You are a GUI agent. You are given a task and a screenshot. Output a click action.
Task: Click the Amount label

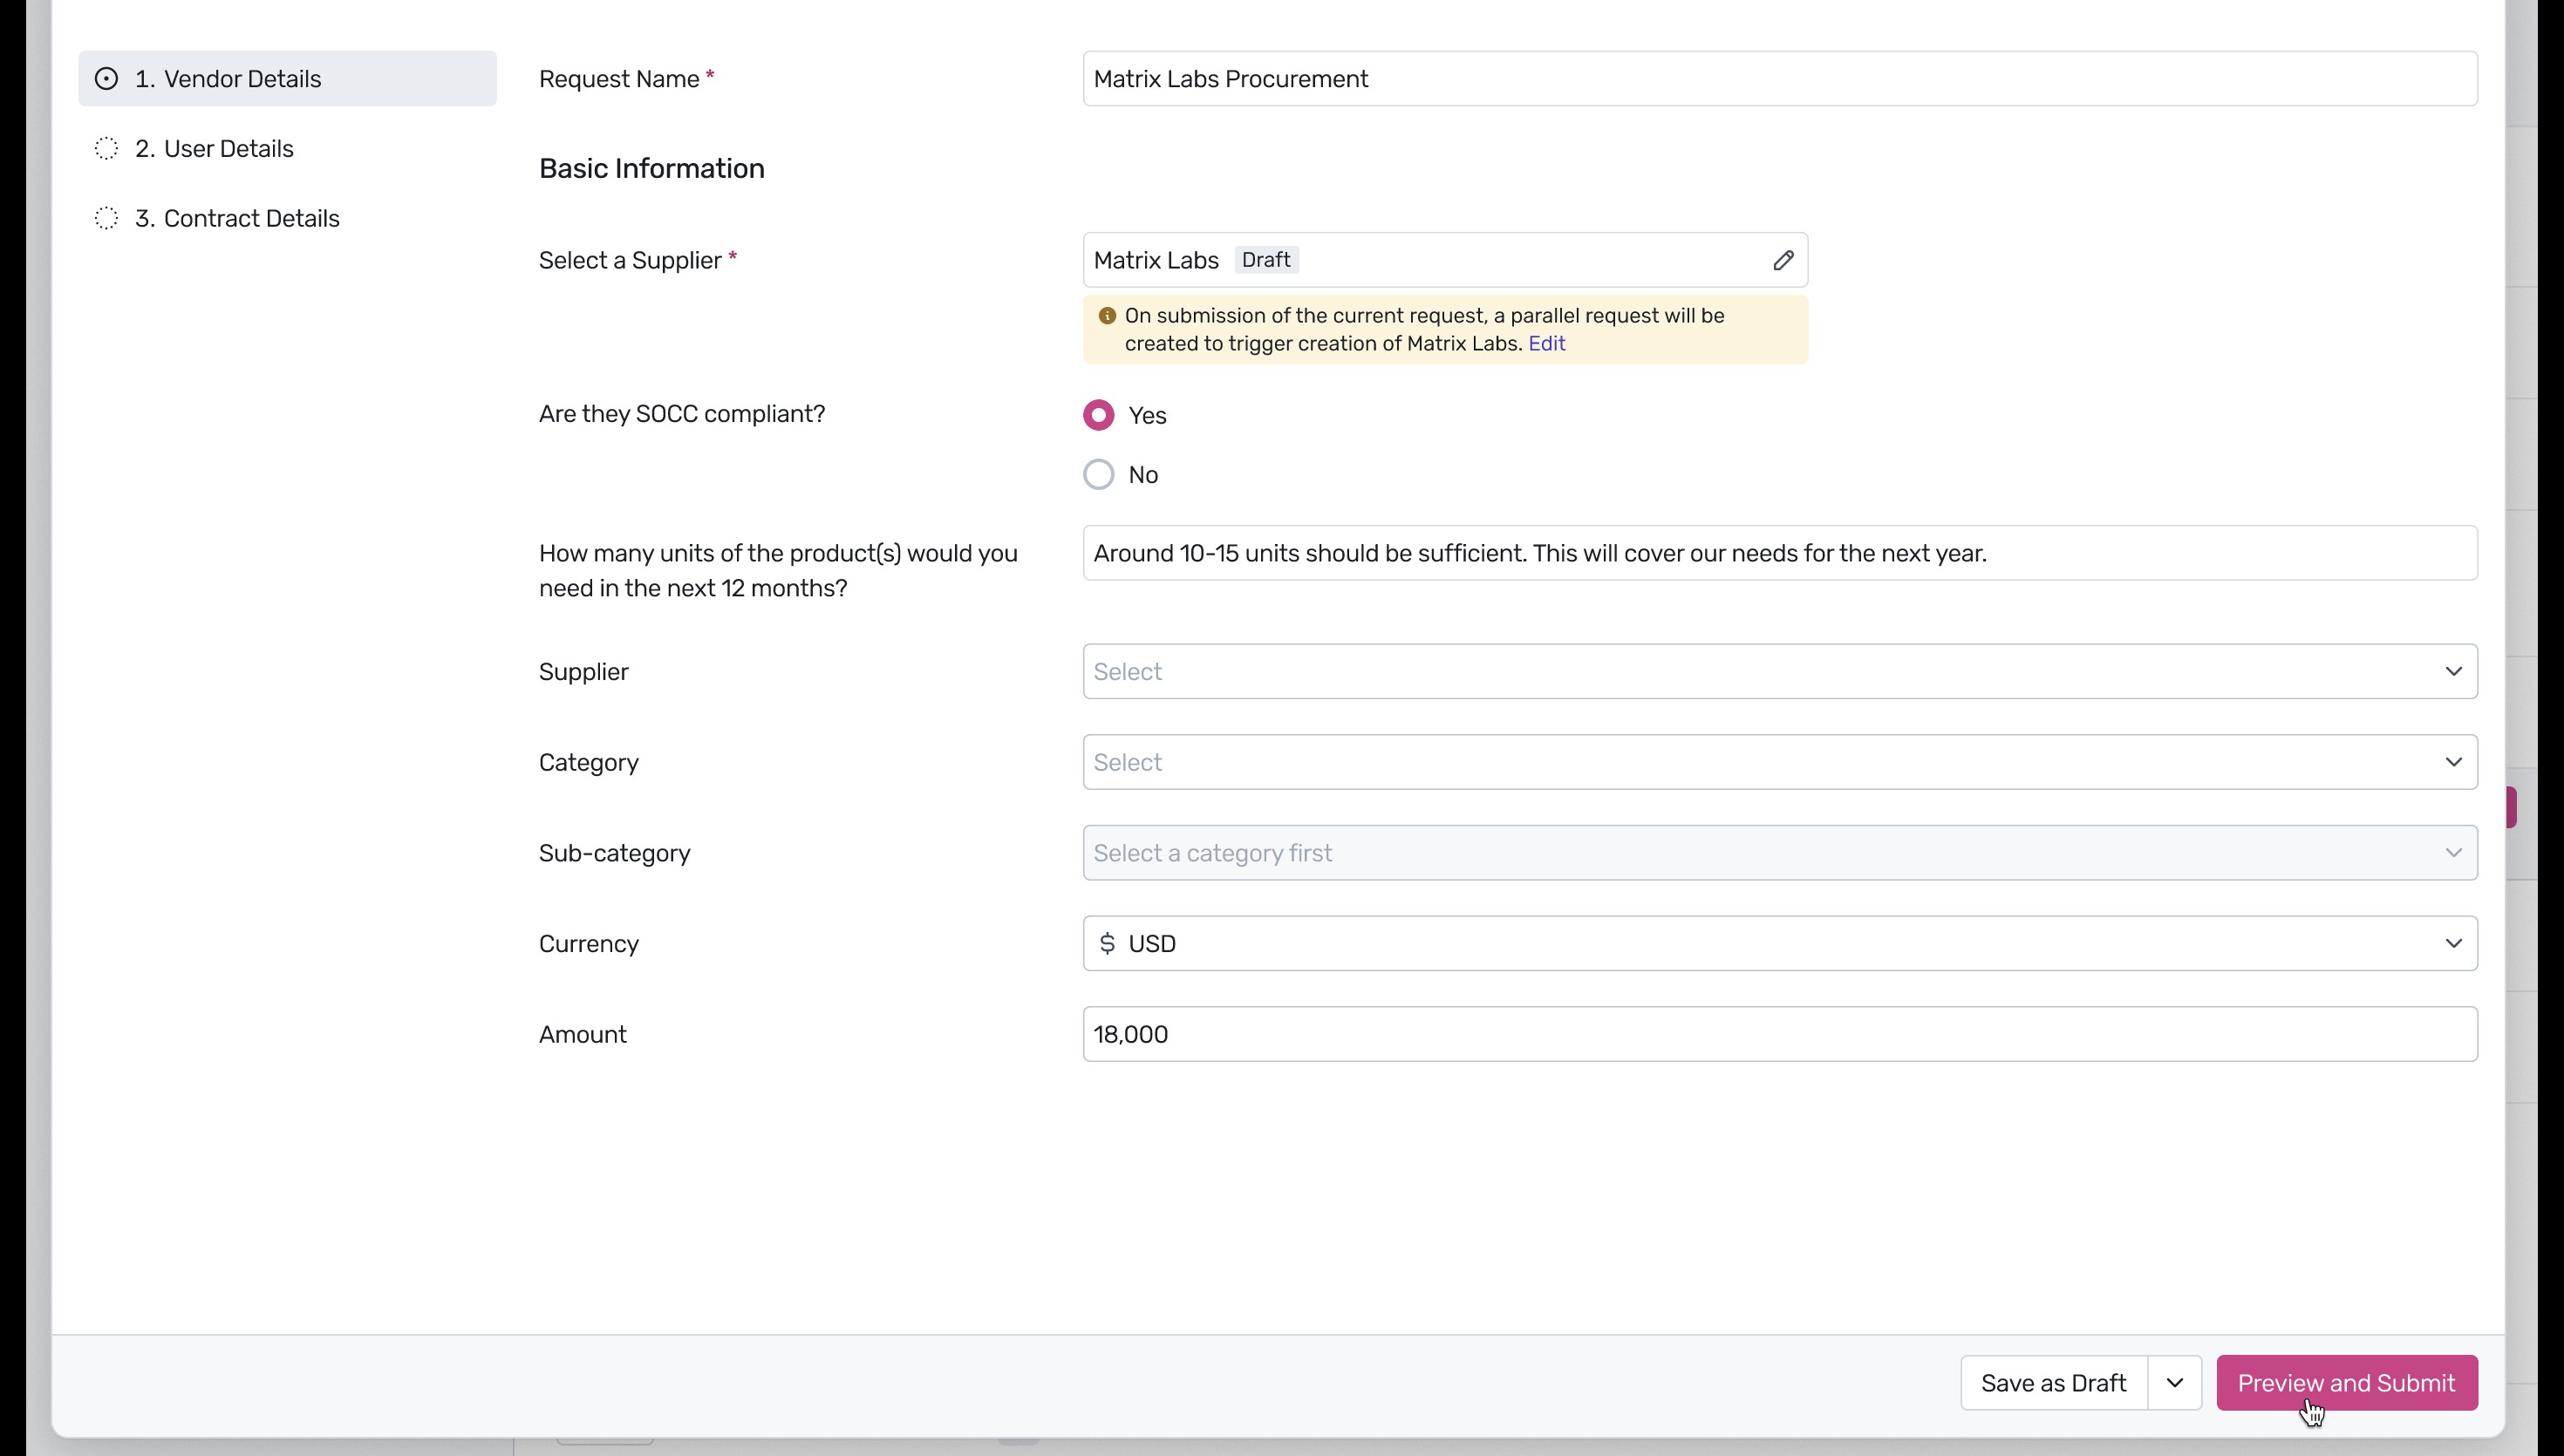click(x=583, y=1034)
